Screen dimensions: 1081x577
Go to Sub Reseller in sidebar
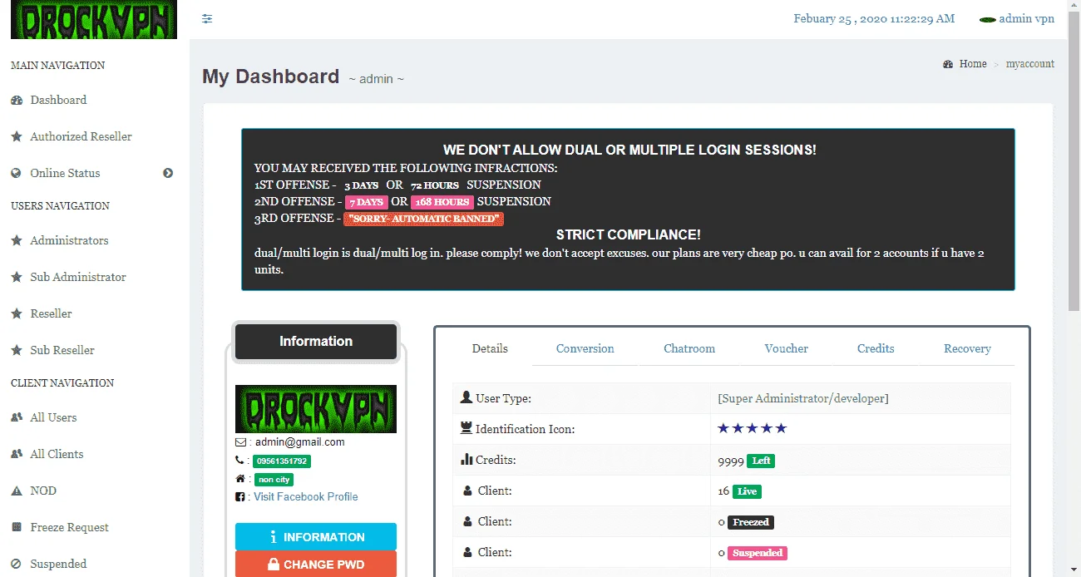tap(62, 350)
